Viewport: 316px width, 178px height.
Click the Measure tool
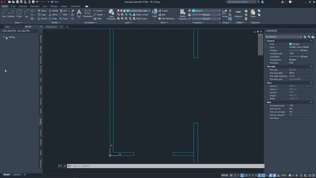(238, 13)
